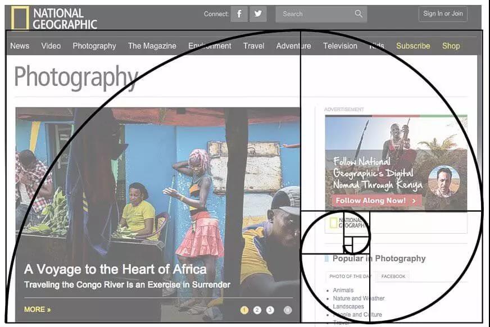The width and height of the screenshot is (490, 327).
Task: Click the Facebook connect icon
Action: [239, 14]
